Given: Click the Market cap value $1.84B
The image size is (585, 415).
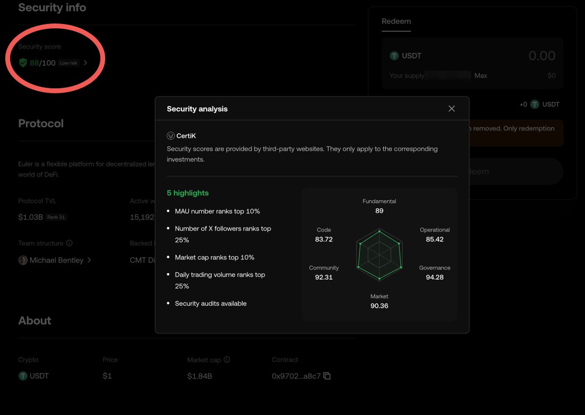Looking at the screenshot, I should coord(199,376).
